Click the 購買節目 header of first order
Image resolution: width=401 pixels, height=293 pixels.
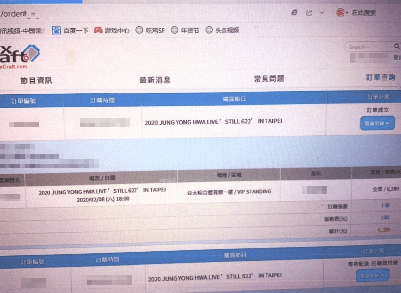tap(234, 99)
